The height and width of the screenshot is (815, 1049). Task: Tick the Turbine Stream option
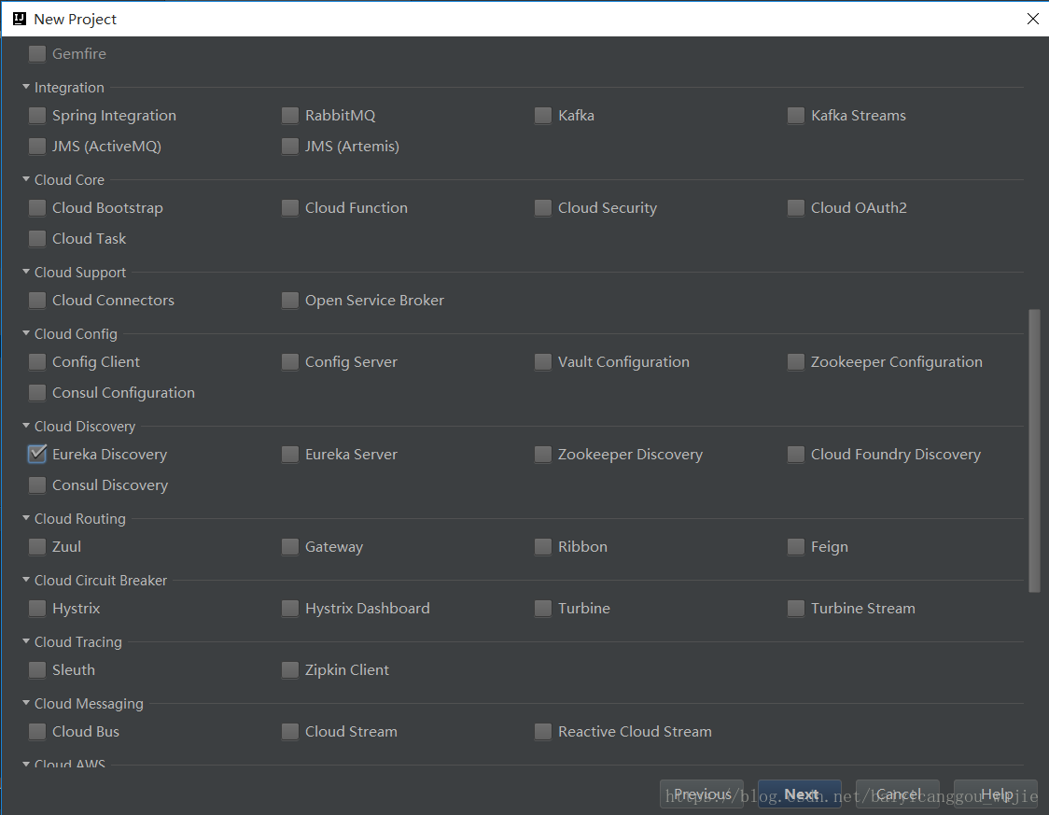coord(796,608)
